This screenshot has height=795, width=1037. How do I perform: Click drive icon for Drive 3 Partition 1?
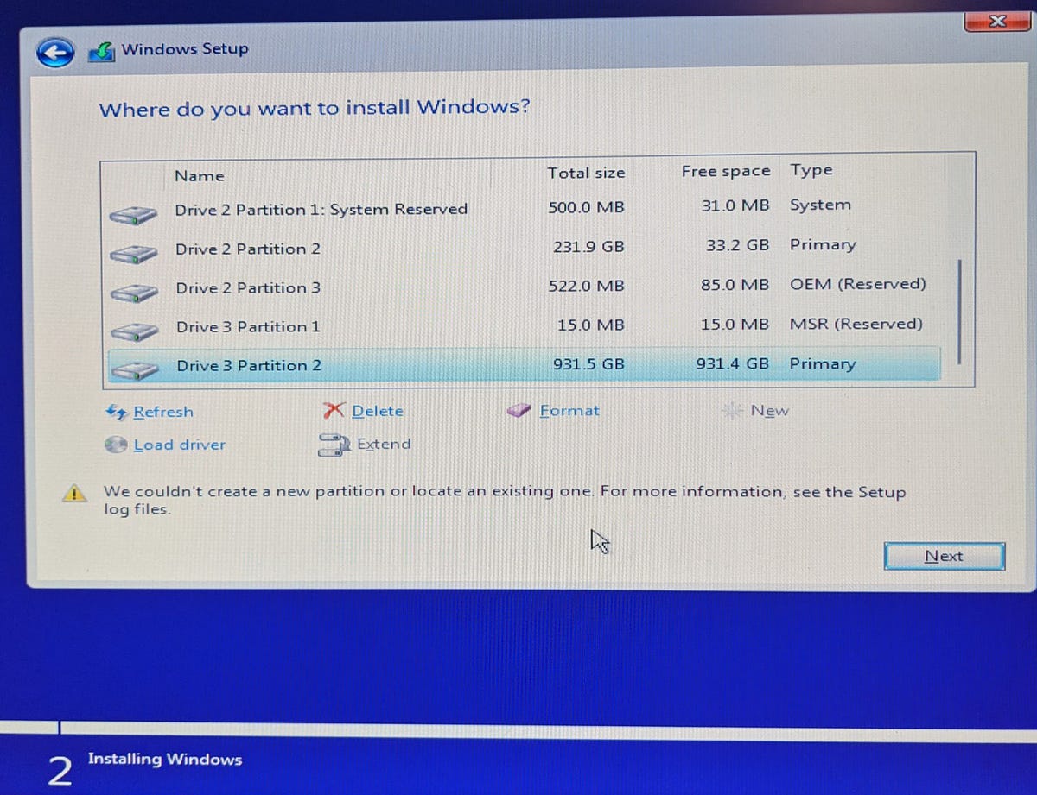click(133, 331)
